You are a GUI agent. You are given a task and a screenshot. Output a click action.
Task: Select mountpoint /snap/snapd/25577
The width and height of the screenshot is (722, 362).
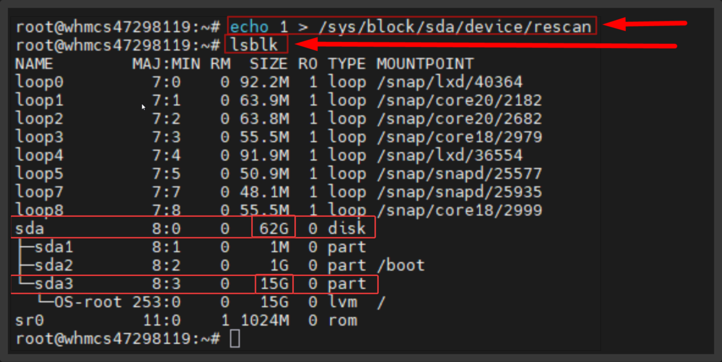[459, 174]
